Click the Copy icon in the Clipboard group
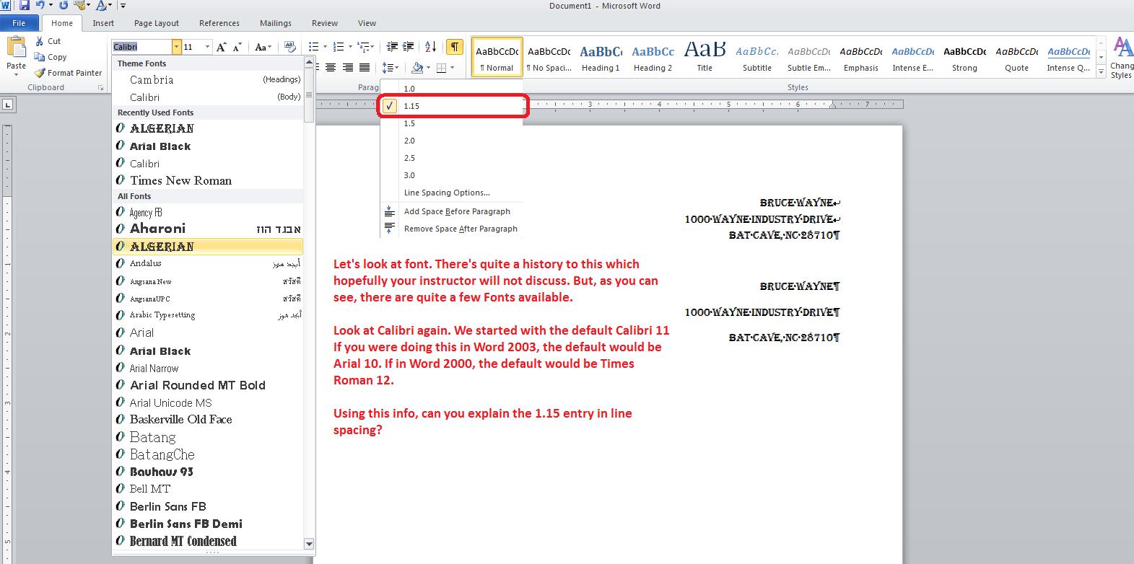 39,57
